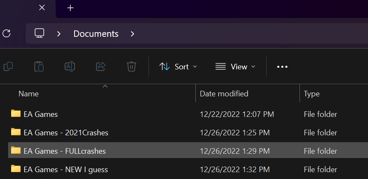Click Documents in the address breadcrumb
Viewport: 368px width, 179px height.
coord(96,33)
